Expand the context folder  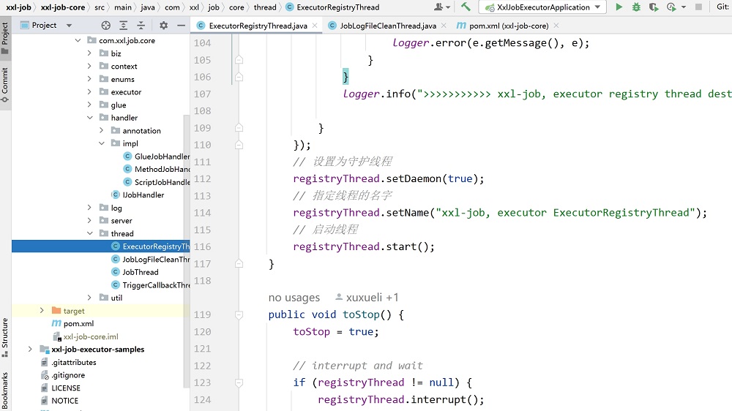89,67
